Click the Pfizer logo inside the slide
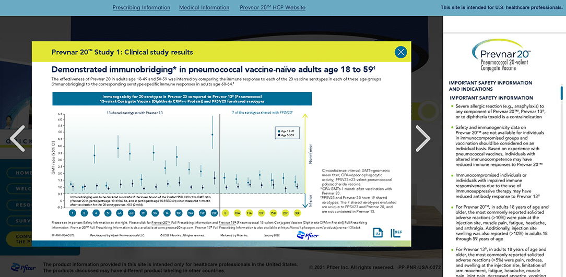The image size is (566, 277). click(x=307, y=236)
